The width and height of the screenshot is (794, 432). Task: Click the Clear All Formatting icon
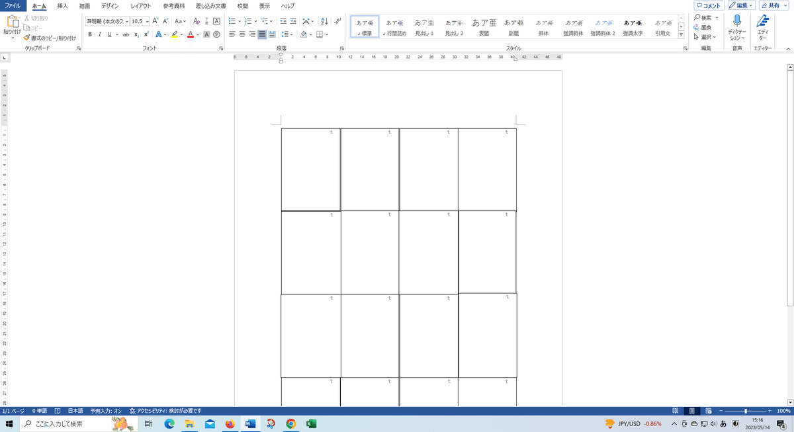pos(197,21)
